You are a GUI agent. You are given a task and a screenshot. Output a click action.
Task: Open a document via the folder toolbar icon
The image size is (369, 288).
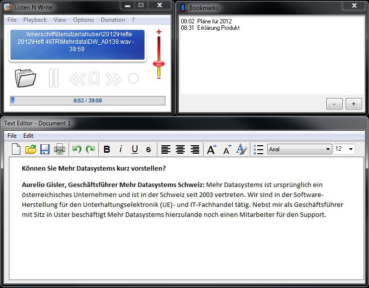pyautogui.click(x=31, y=149)
